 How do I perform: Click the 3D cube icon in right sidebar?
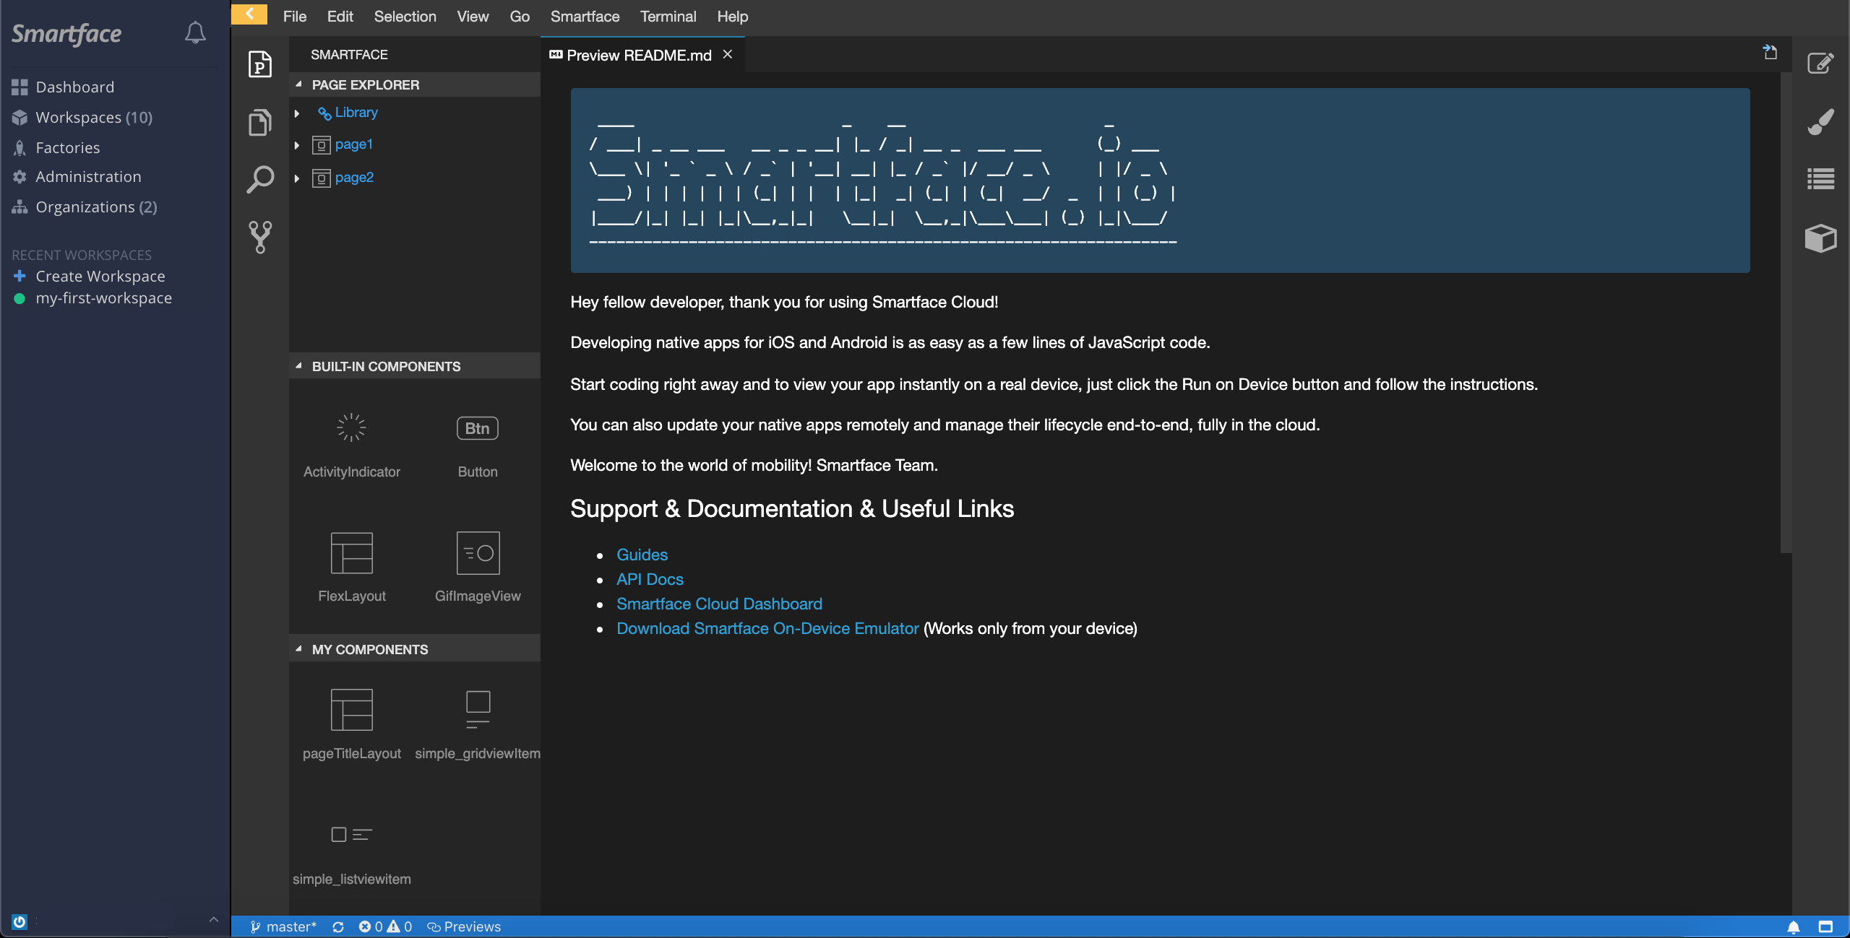(1820, 238)
